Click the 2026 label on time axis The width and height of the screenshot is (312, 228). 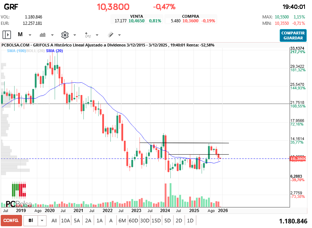[x=223, y=211]
